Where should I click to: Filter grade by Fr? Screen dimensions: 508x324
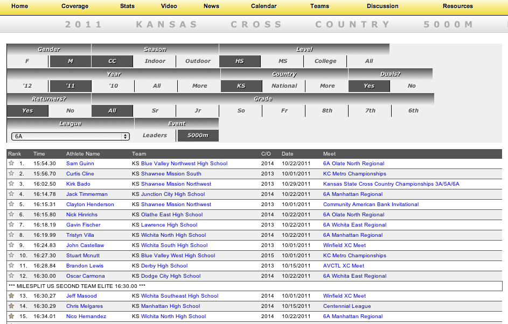284,111
